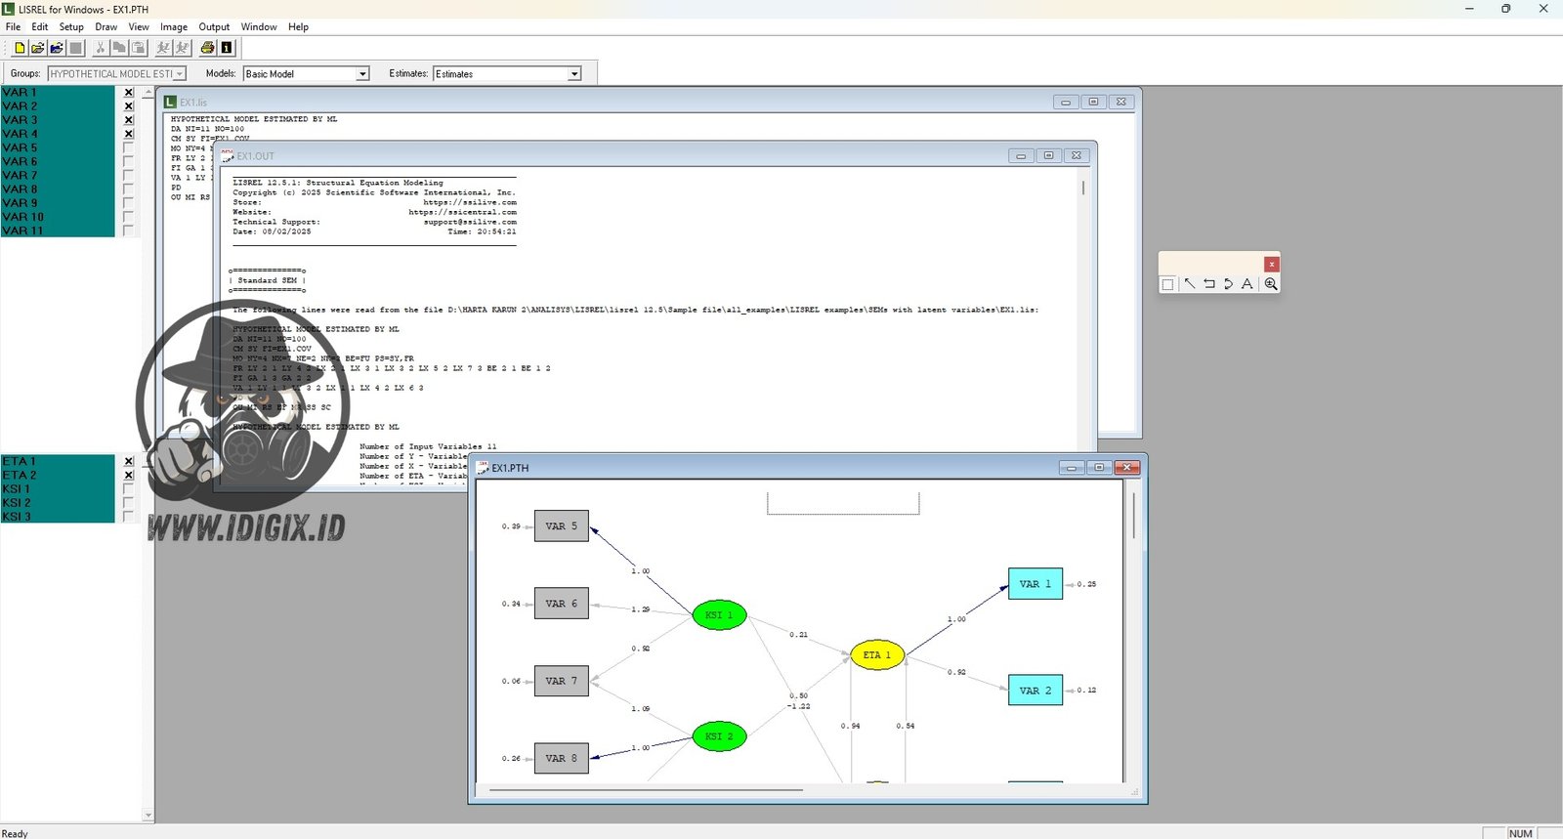The width and height of the screenshot is (1563, 839).
Task: Click the vertical scrollbar in EX1.PTH
Action: [x=1133, y=516]
